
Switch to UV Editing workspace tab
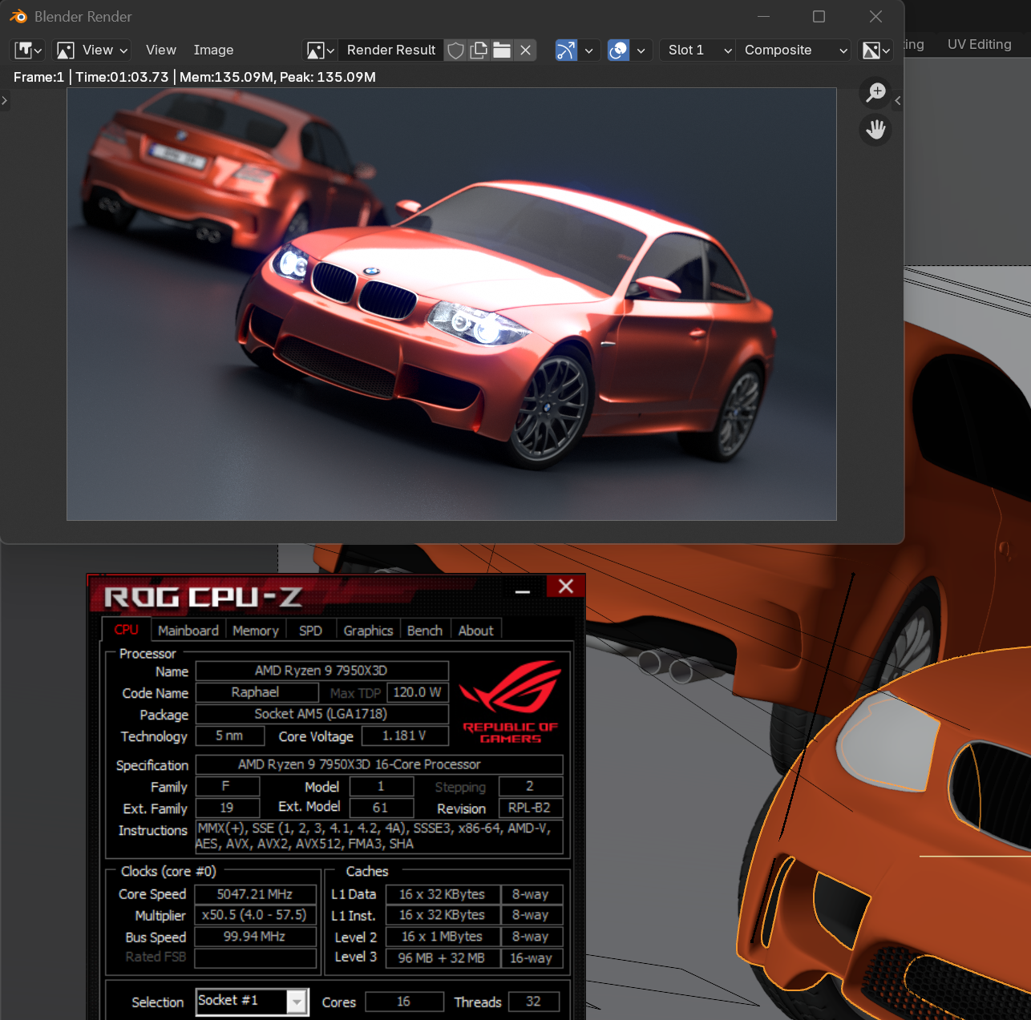coord(979,44)
